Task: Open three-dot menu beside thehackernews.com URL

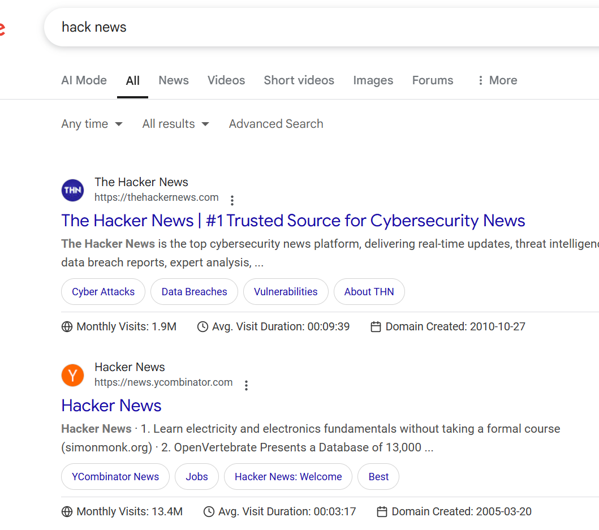Action: pos(232,200)
